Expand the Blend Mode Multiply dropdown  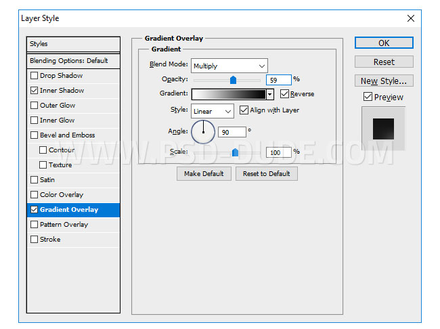pyautogui.click(x=229, y=66)
